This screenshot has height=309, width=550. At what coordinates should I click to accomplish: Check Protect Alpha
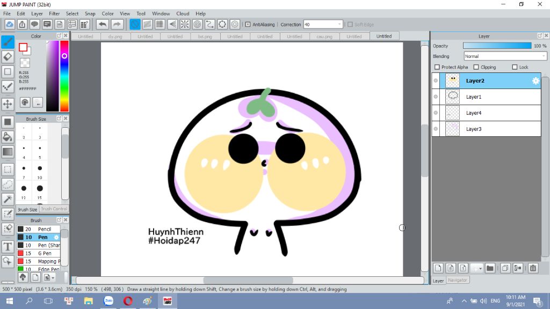tap(437, 67)
